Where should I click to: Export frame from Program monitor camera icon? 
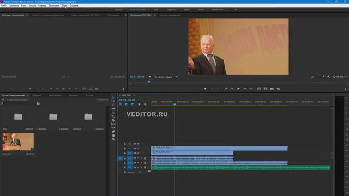coord(272,89)
